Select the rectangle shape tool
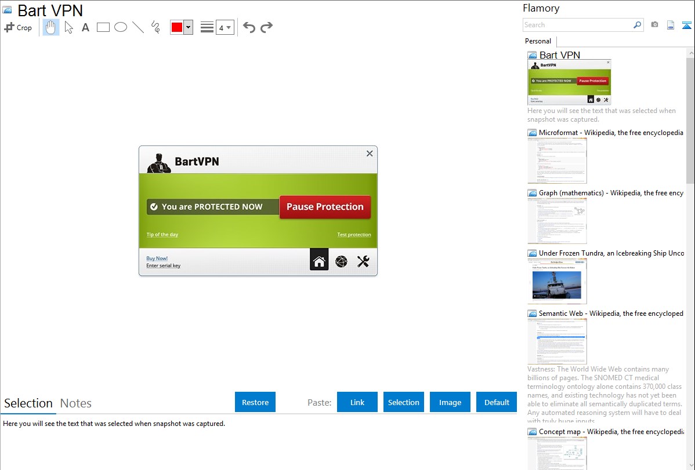The image size is (695, 470). [x=103, y=27]
